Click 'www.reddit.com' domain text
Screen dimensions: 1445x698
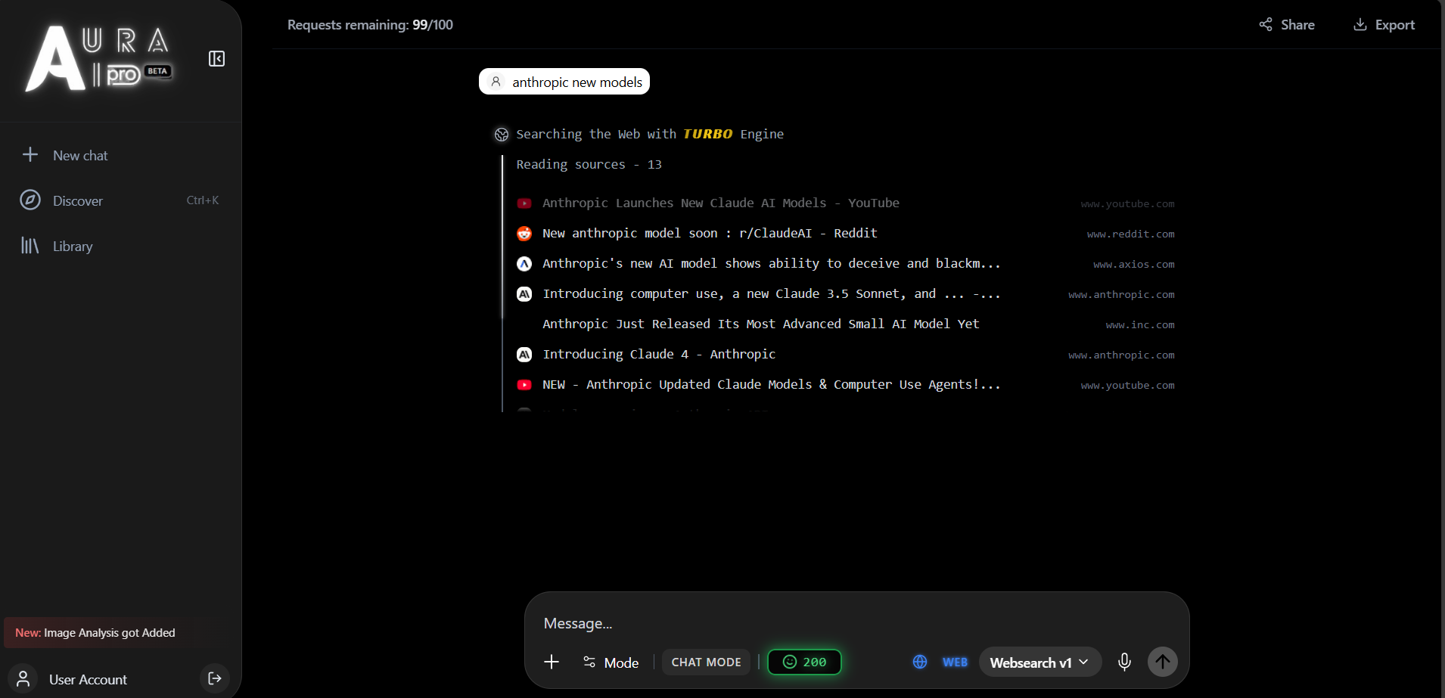coord(1130,234)
